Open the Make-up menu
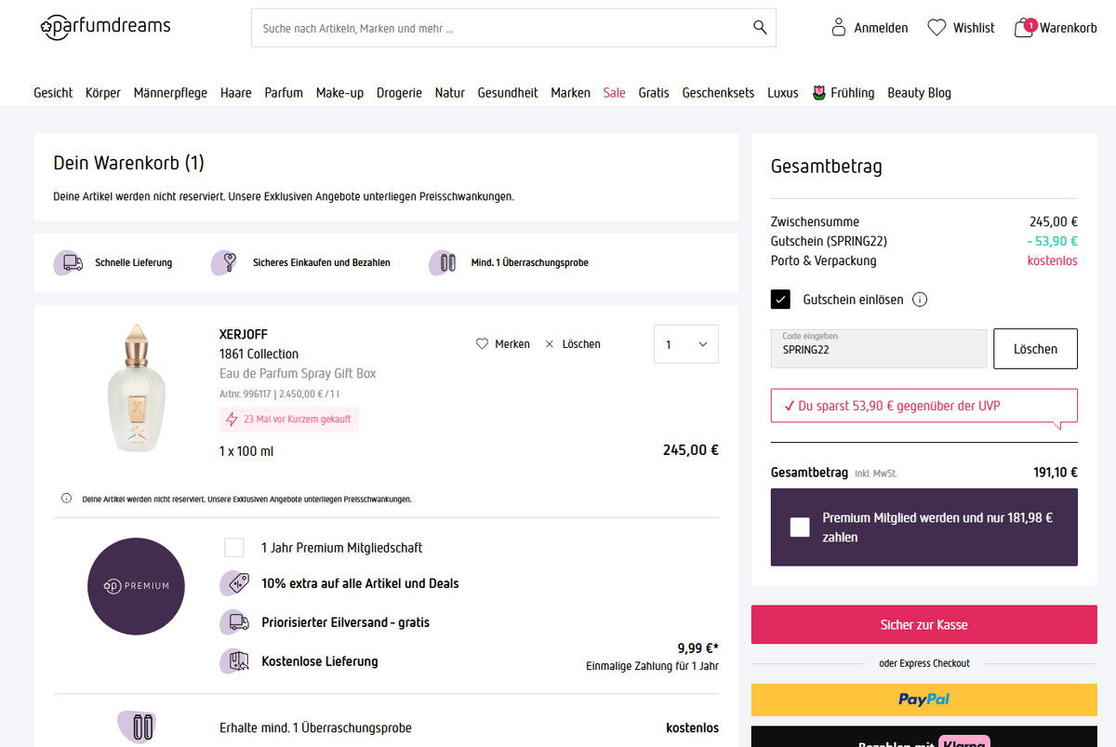This screenshot has width=1116, height=747. (x=339, y=93)
